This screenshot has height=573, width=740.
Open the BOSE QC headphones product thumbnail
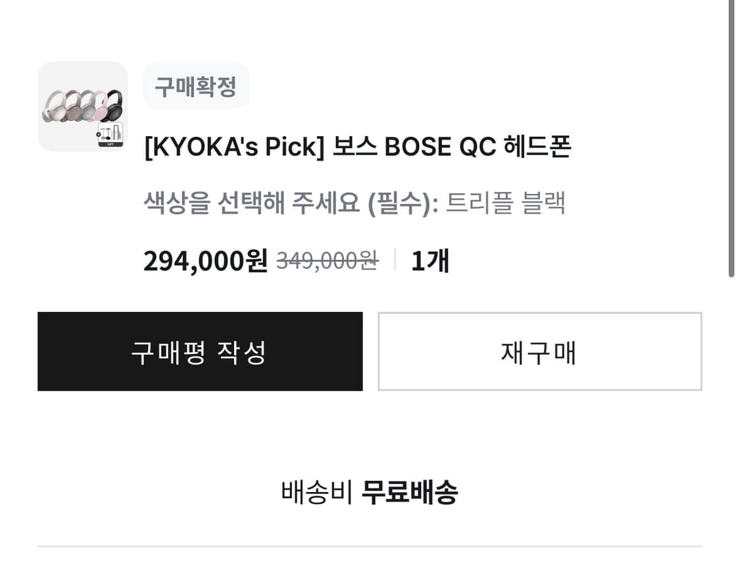pos(82,107)
